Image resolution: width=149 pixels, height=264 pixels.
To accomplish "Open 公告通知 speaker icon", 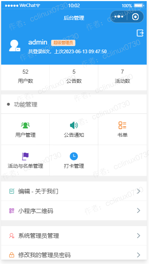I will [x=74, y=125].
